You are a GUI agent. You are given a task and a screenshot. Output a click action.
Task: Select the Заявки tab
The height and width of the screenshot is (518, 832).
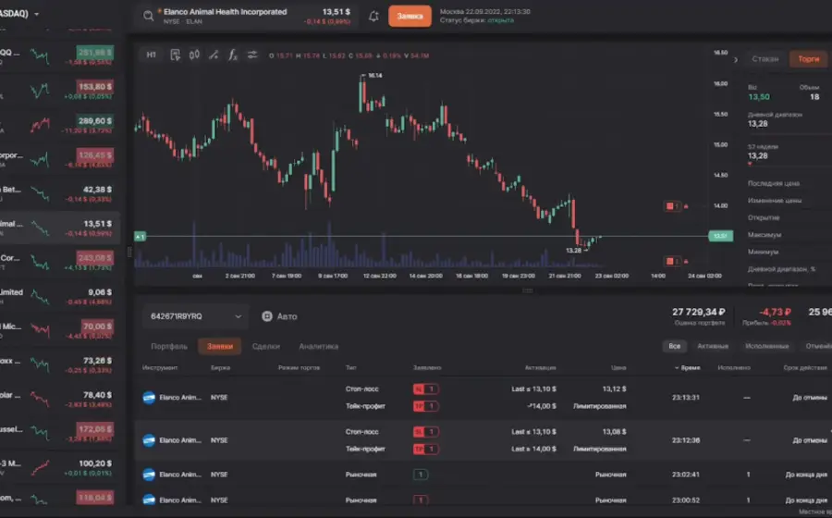[220, 346]
